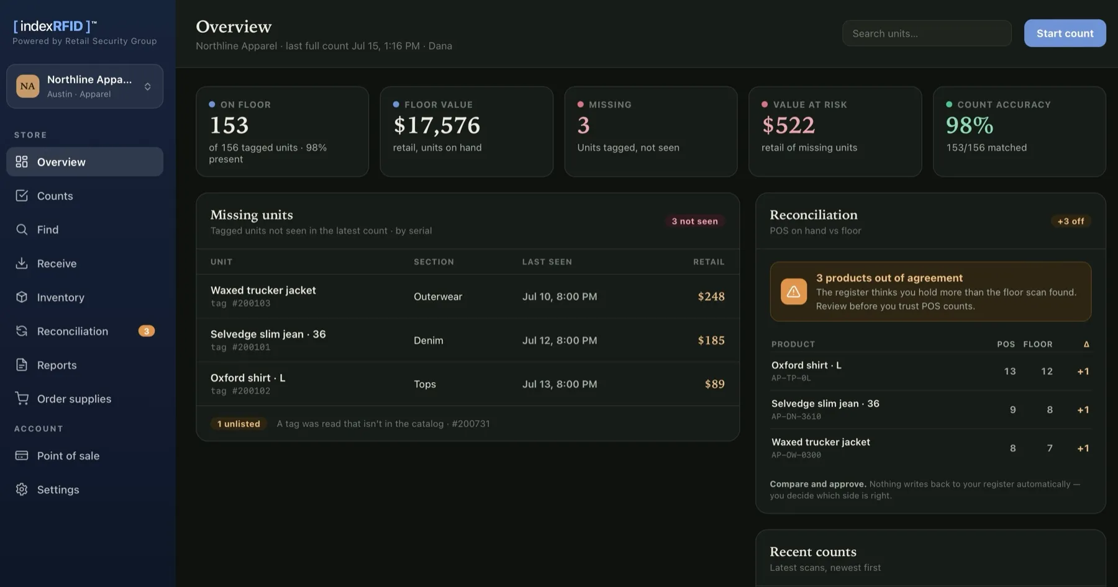Open the On Floor 153 stat card
Viewport: 1118px width, 587px height.
coord(283,132)
